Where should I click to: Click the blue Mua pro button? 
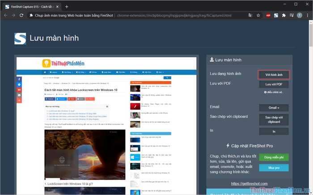(x=274, y=168)
